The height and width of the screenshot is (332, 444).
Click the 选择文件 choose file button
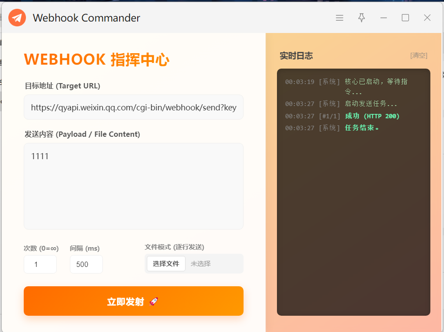[166, 264]
